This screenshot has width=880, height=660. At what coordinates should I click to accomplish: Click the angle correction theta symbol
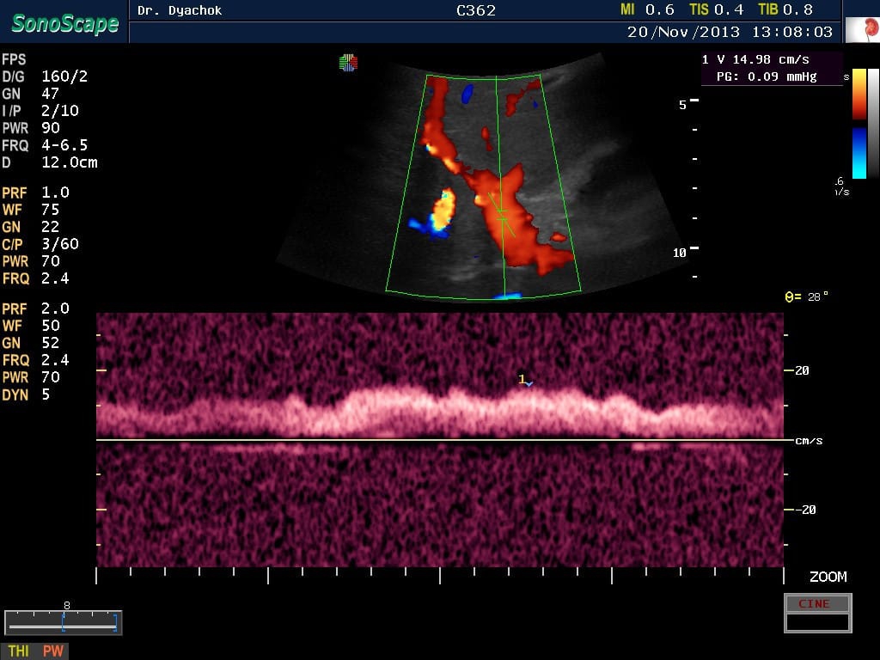(791, 296)
